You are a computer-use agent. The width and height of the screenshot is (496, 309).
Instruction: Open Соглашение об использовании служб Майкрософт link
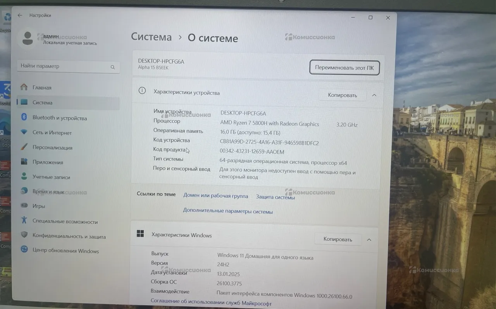click(211, 302)
